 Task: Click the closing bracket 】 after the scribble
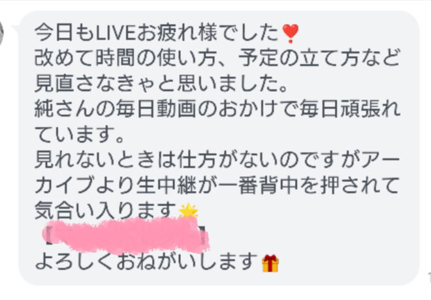click(203, 235)
